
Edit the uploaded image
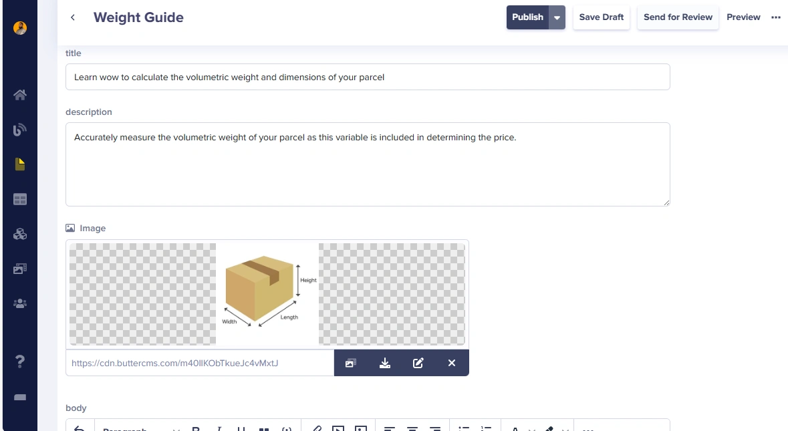click(418, 363)
